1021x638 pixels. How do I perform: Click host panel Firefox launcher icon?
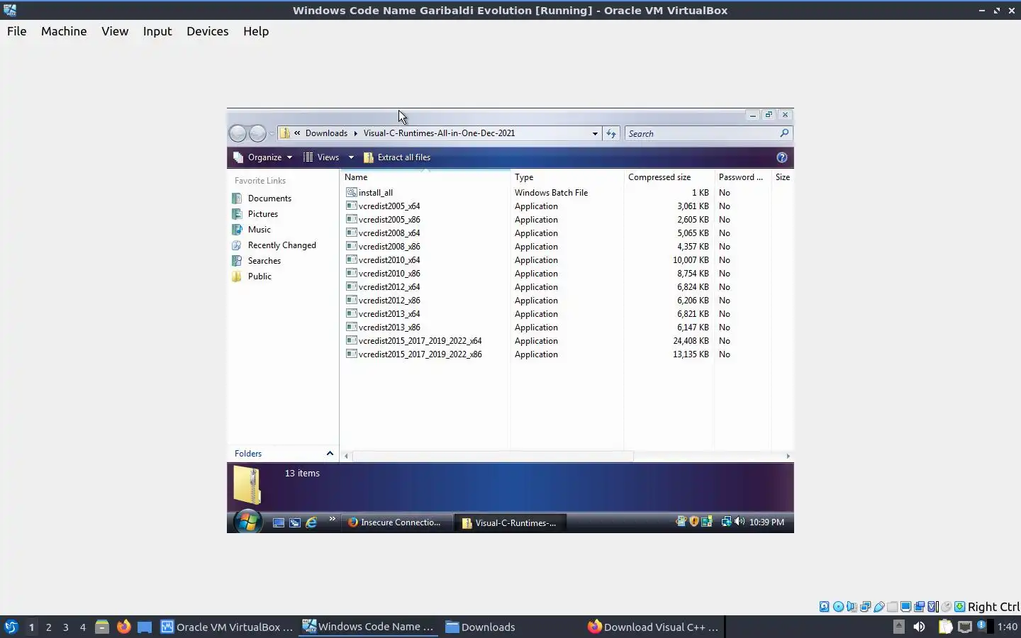(123, 627)
